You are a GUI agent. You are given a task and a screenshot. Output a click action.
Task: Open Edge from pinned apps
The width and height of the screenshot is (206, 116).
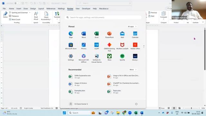(71, 35)
